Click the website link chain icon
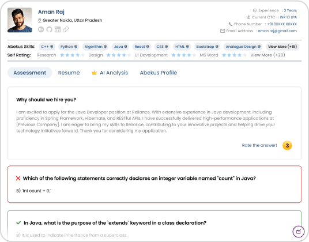The width and height of the screenshot is (309, 242). (x=66, y=29)
